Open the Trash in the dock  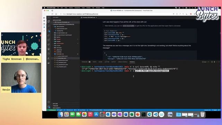(x=203, y=114)
